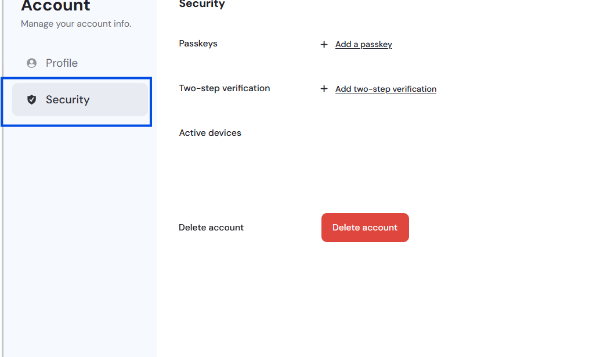This screenshot has width=604, height=357.
Task: Click the Security shield icon
Action: tap(31, 99)
